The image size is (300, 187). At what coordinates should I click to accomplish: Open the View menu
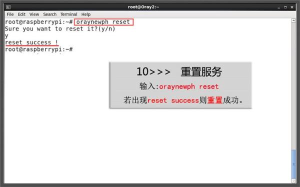34,14
